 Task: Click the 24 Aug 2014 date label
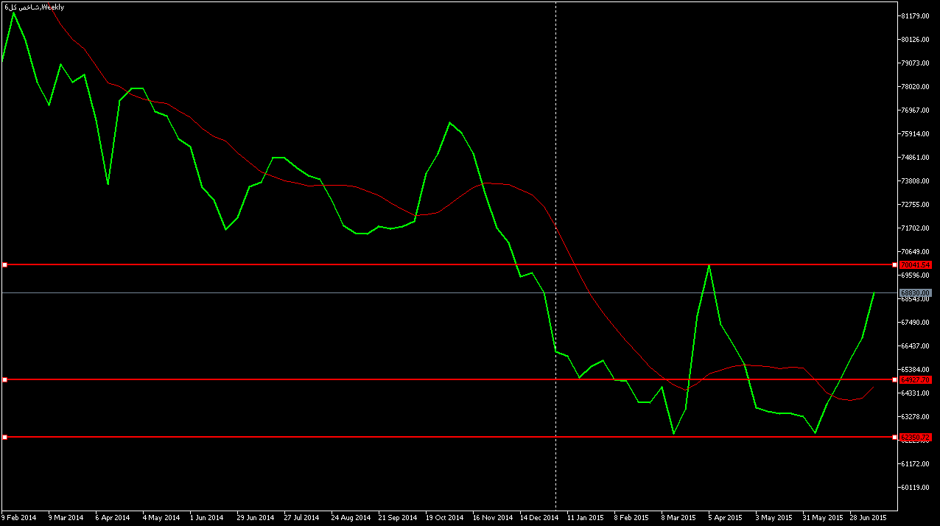[351, 517]
